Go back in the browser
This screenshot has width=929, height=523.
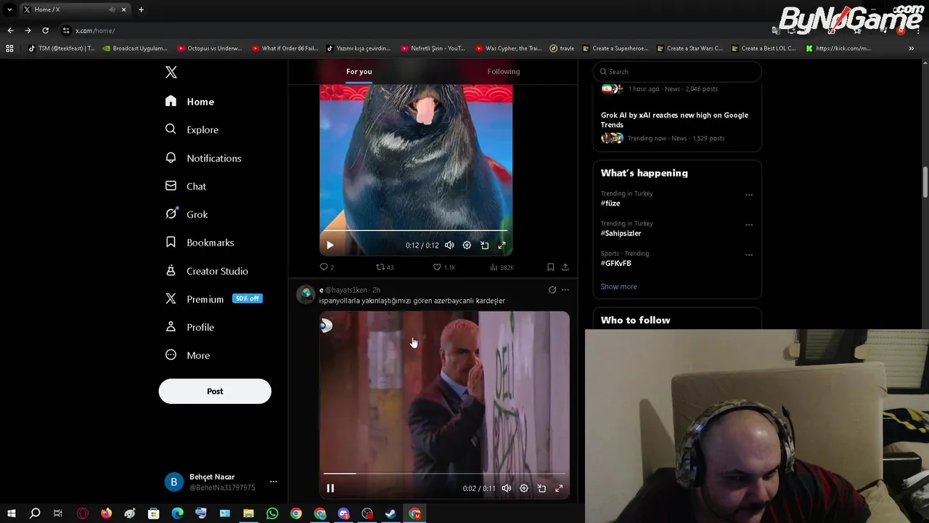point(10,31)
